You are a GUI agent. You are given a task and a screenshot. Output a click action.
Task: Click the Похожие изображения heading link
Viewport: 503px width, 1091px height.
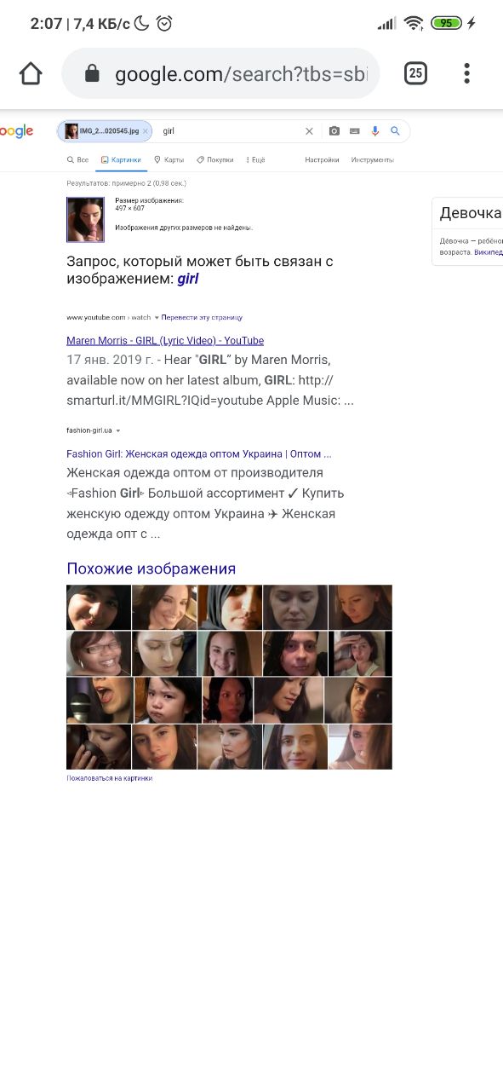tap(151, 569)
